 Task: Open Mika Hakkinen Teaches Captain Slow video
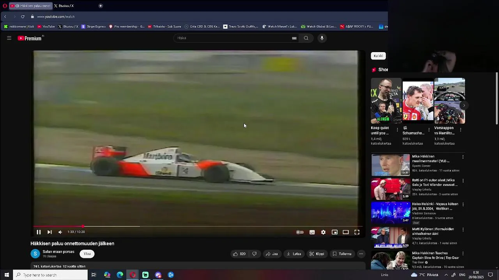click(x=391, y=261)
